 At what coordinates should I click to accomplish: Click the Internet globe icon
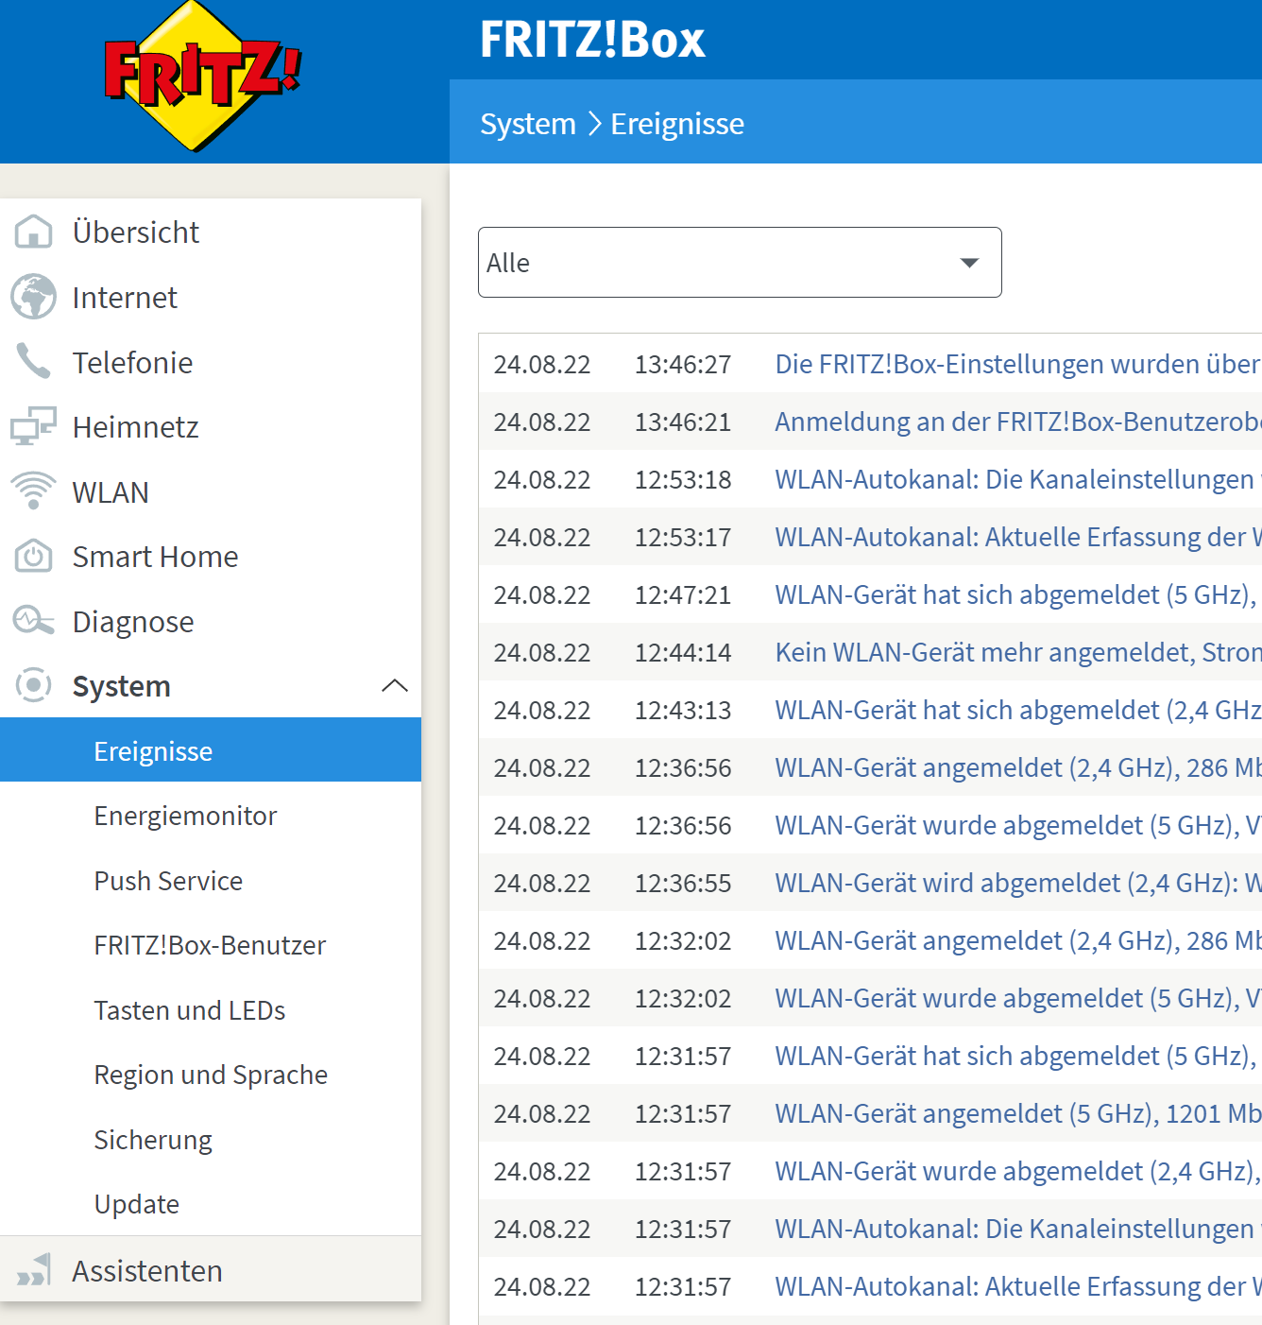point(33,297)
